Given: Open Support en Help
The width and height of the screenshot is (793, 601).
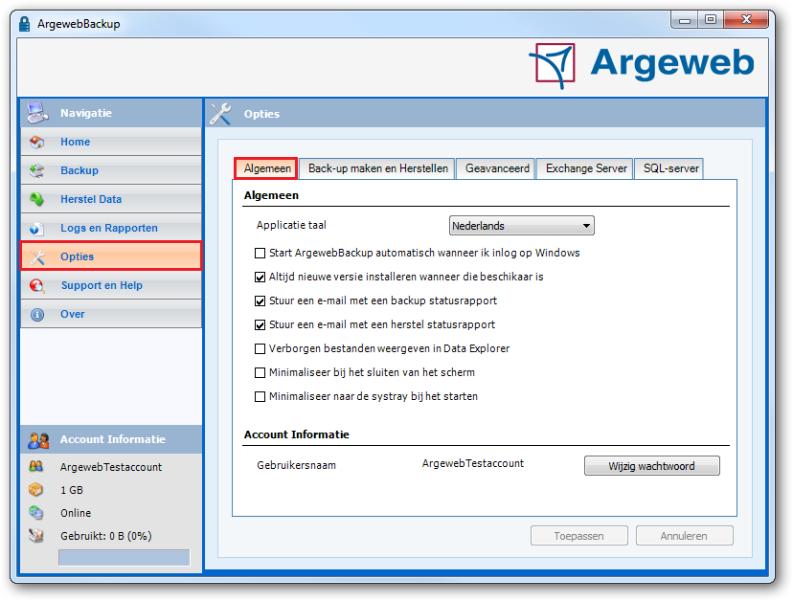Looking at the screenshot, I should pyautogui.click(x=111, y=285).
